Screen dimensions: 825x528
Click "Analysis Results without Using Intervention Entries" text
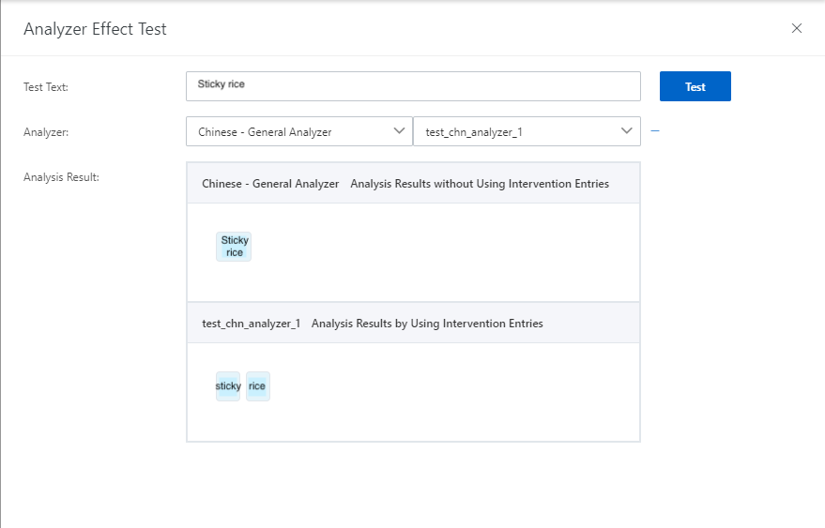point(480,184)
